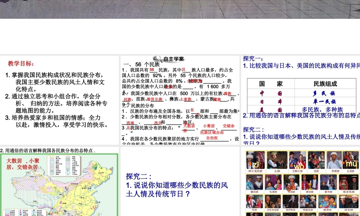Click the red answer 土家族
The width and height of the screenshot is (360, 216).
point(185,99)
